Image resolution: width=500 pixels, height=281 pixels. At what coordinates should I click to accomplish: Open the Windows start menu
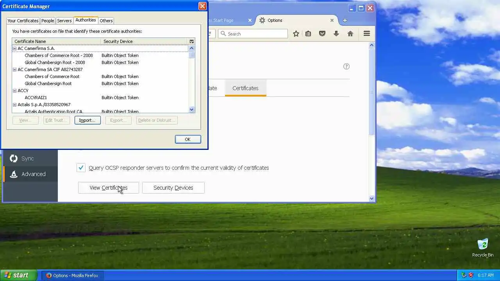pyautogui.click(x=19, y=275)
